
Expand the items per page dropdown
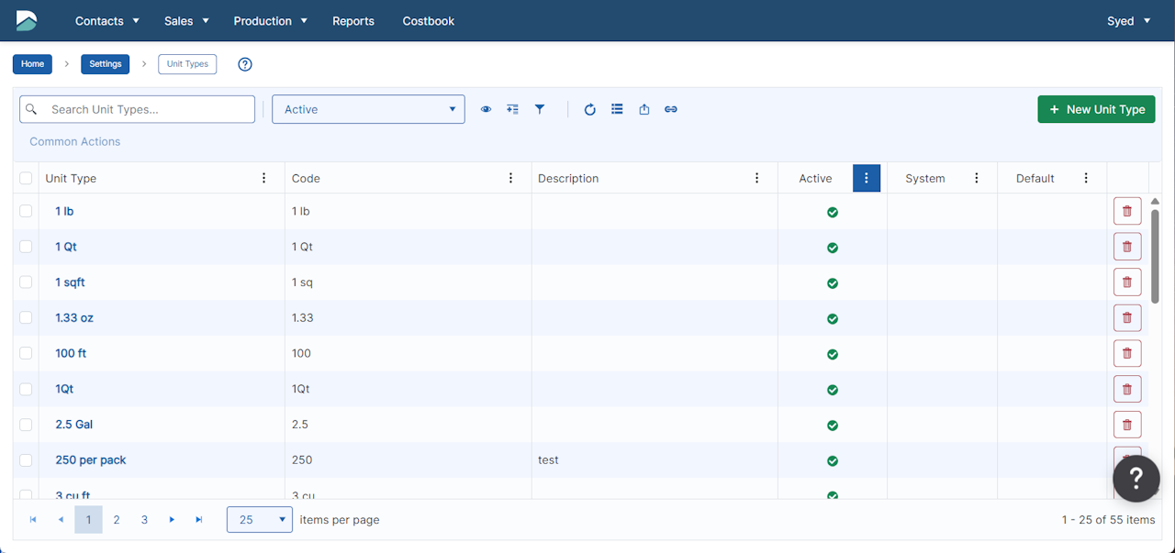[x=260, y=520]
